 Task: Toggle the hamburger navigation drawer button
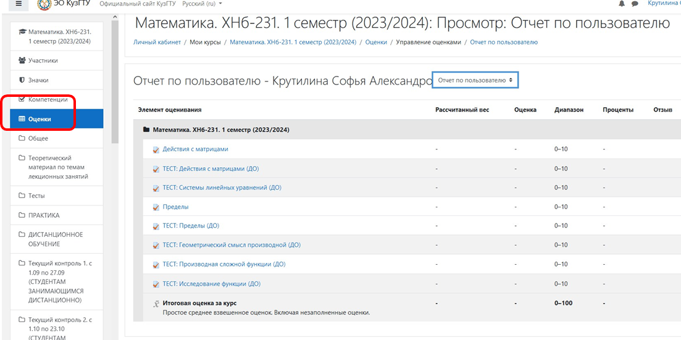19,4
